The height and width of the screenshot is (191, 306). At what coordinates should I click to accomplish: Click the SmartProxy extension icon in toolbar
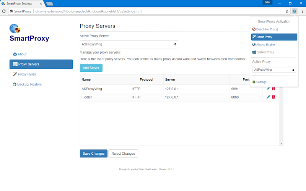coord(295,11)
